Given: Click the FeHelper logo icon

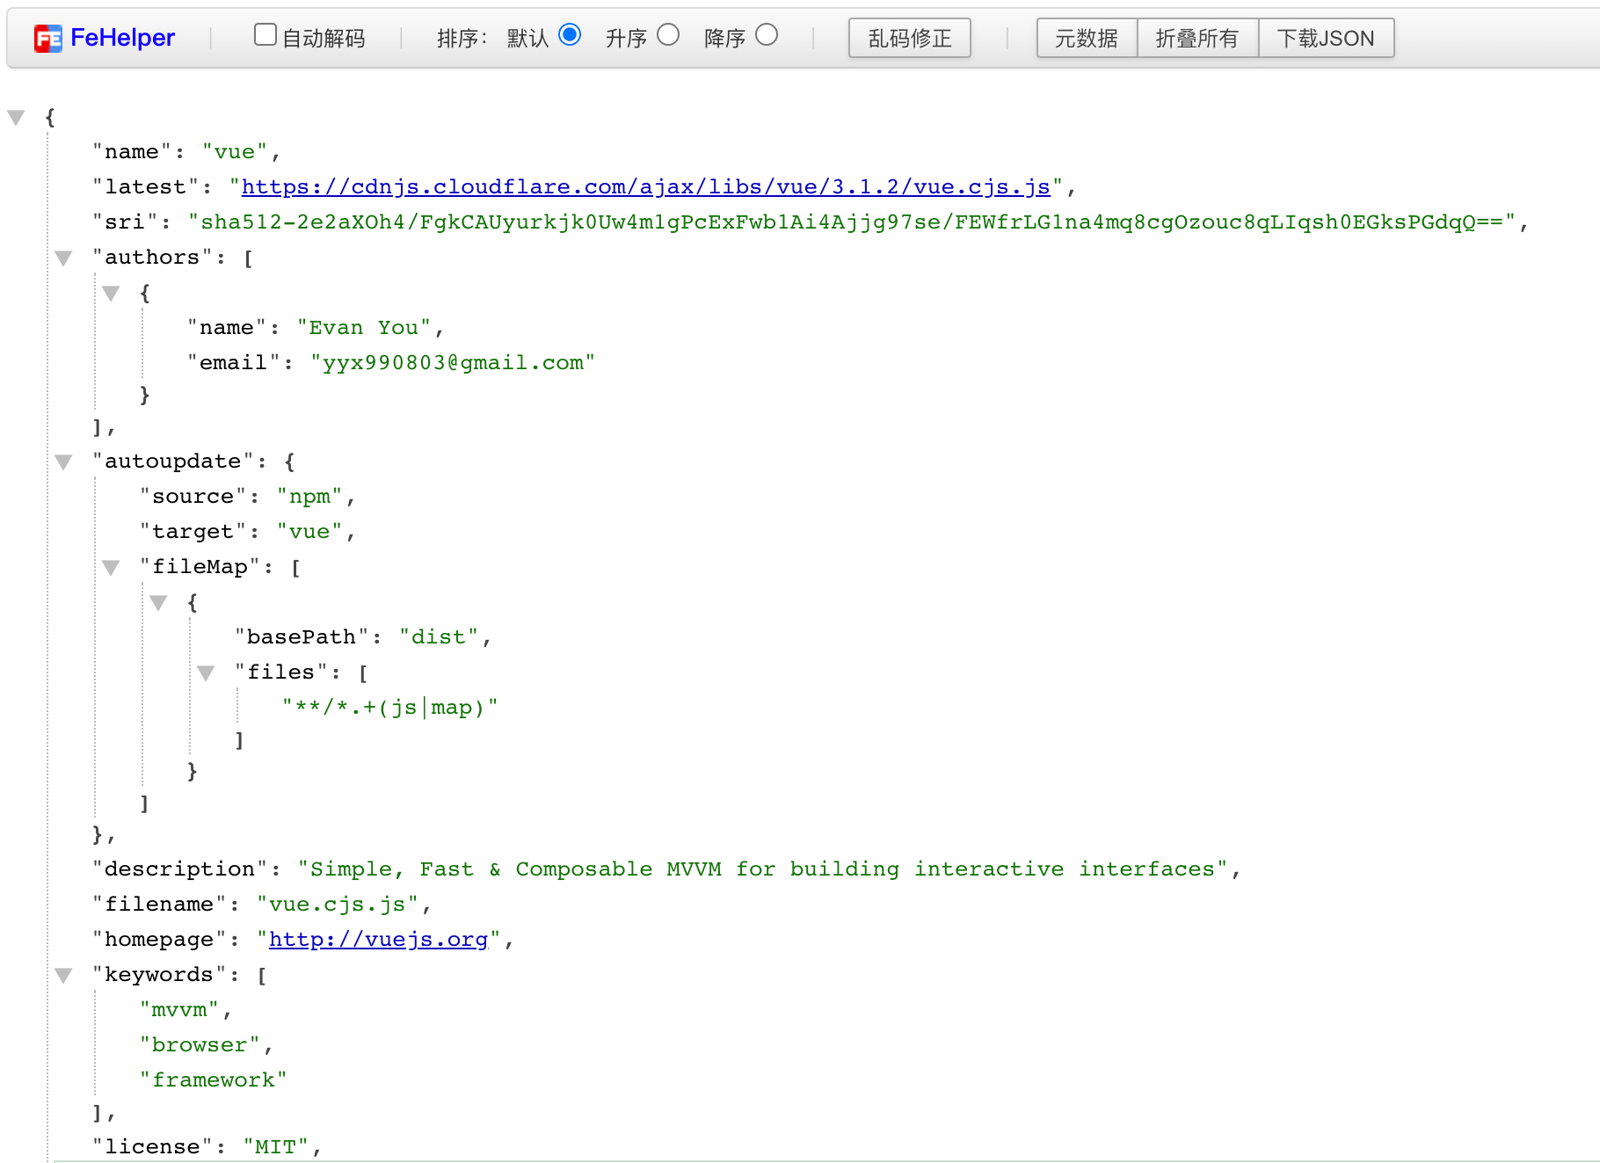Looking at the screenshot, I should tap(48, 39).
